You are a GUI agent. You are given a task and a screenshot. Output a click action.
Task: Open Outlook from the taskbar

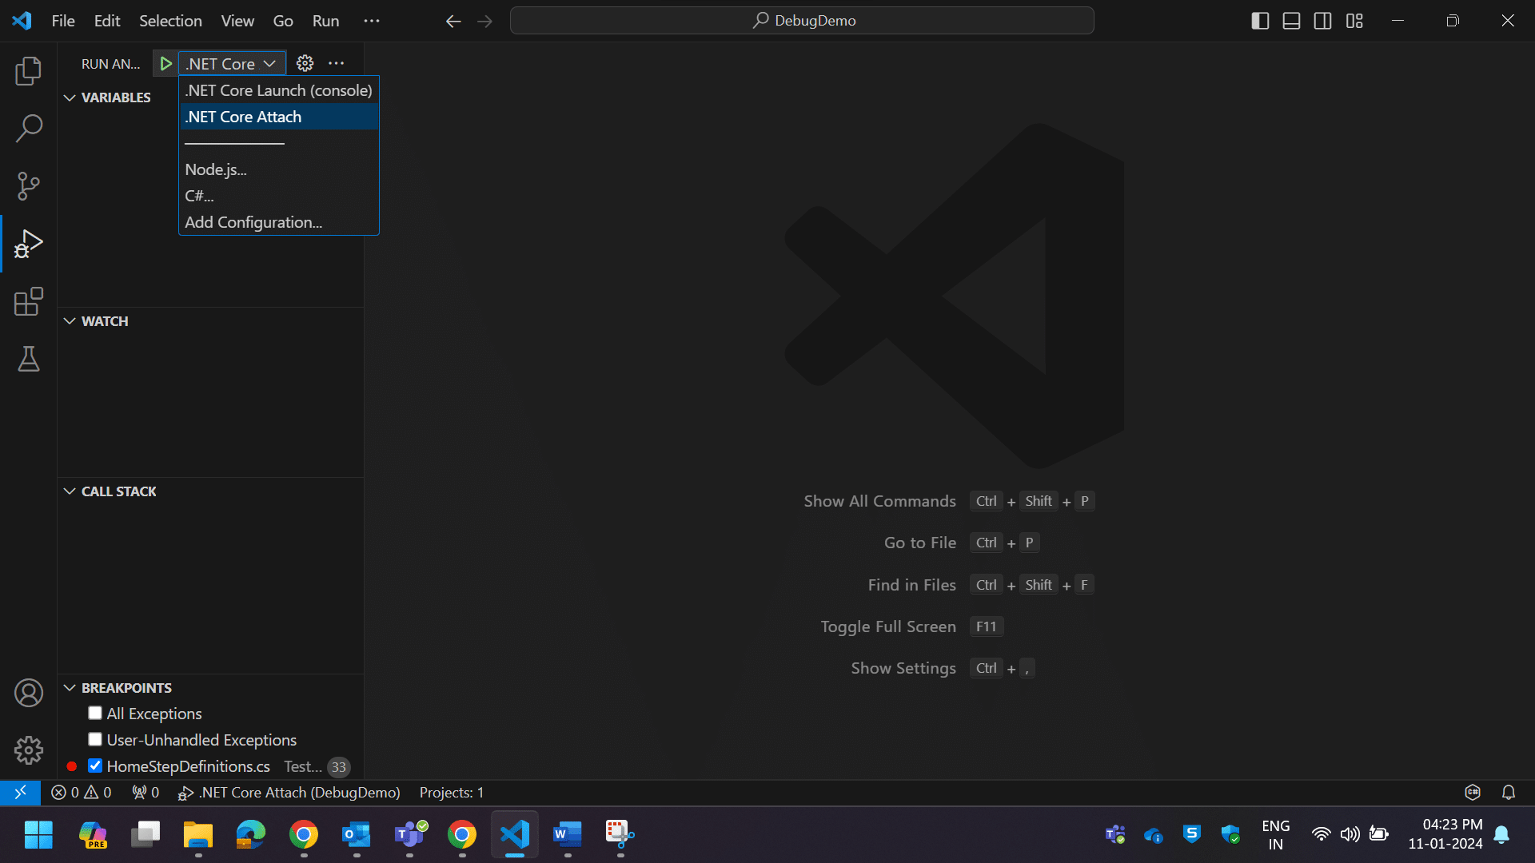pyautogui.click(x=357, y=835)
